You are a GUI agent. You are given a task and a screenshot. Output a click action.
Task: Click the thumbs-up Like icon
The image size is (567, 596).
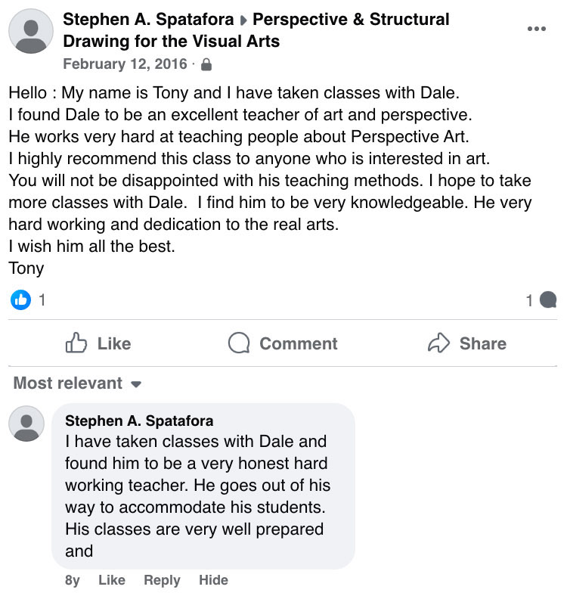(x=76, y=344)
